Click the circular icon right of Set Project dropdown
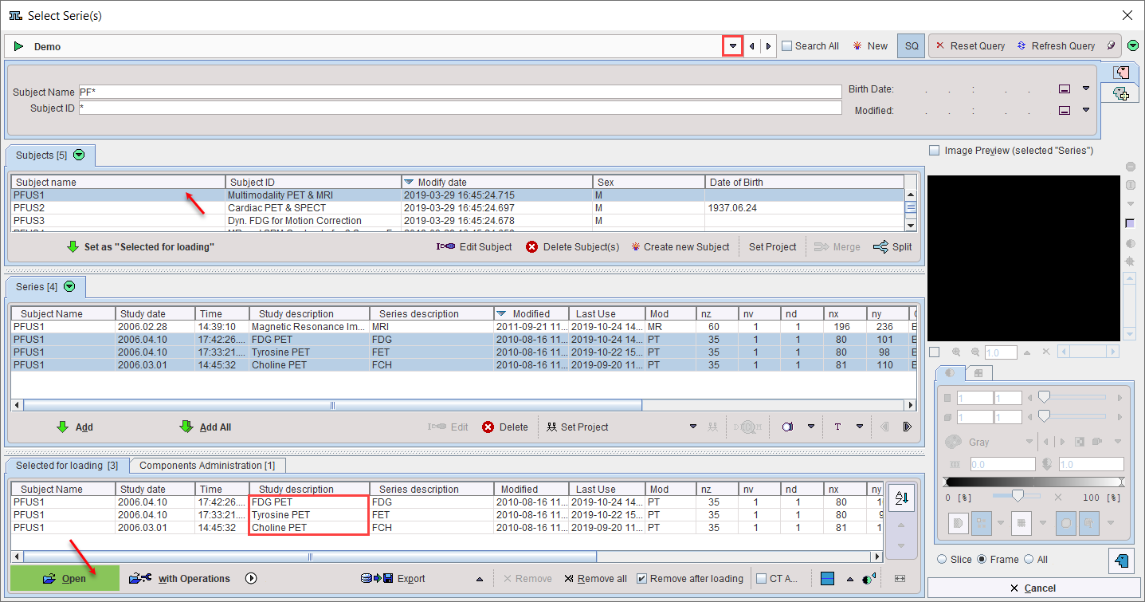 pyautogui.click(x=788, y=427)
